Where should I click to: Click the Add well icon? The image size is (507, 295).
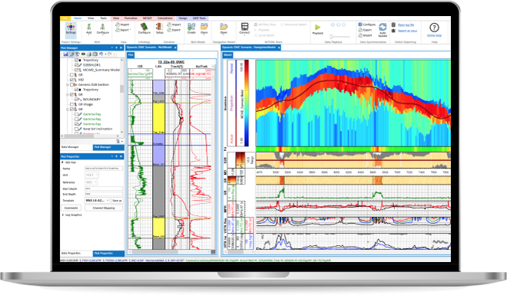pos(89,28)
